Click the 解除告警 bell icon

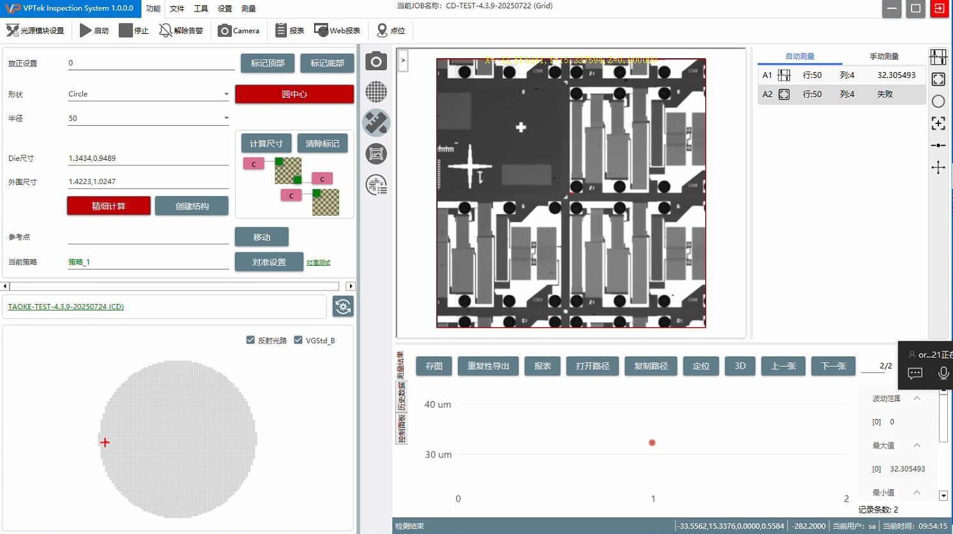(165, 31)
